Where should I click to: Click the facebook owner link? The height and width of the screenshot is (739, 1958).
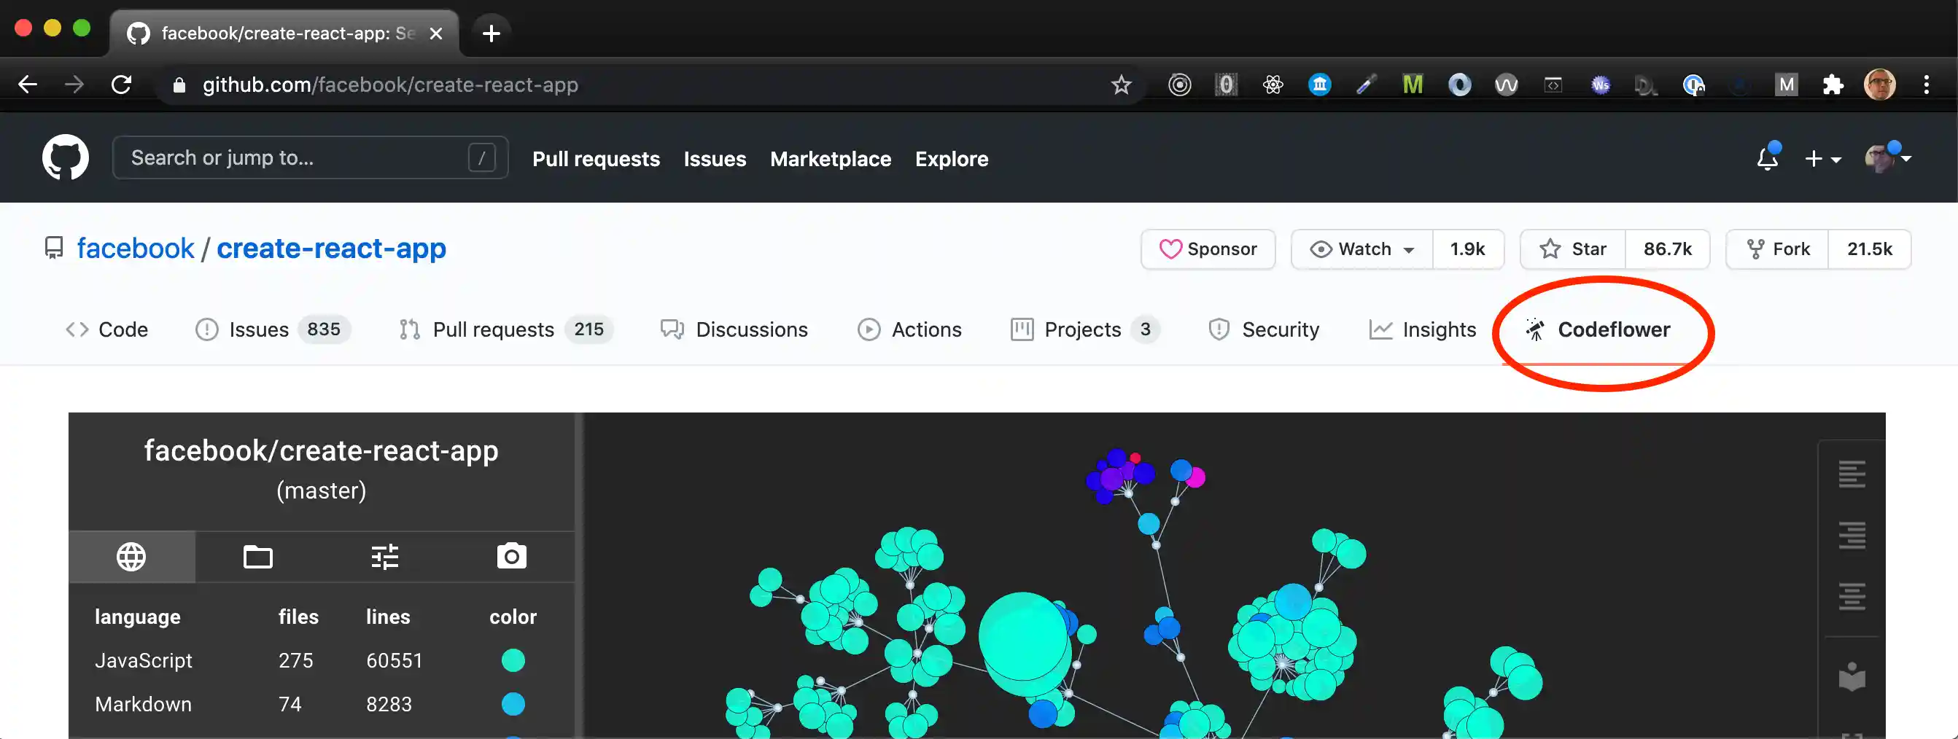[136, 249]
